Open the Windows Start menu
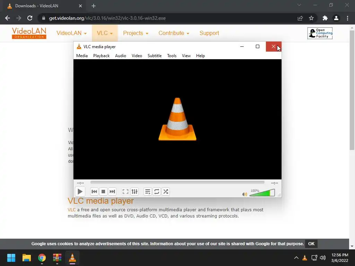355x266 pixels. 11,258
